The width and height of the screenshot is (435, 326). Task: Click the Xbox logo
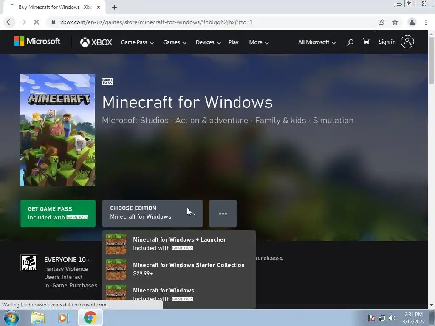pyautogui.click(x=96, y=42)
